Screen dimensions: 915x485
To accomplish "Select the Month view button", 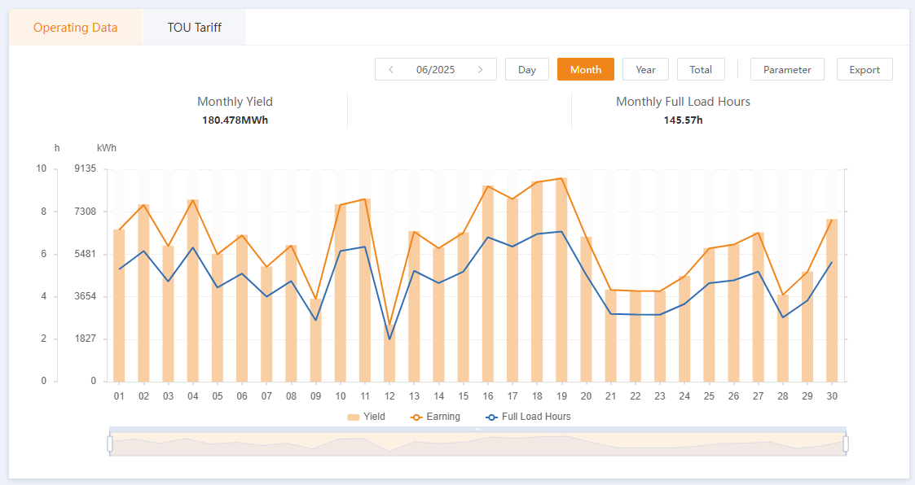I will pyautogui.click(x=586, y=70).
